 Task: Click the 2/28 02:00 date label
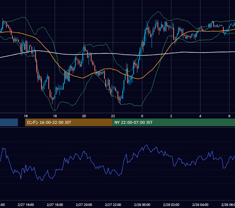[x=171, y=205]
